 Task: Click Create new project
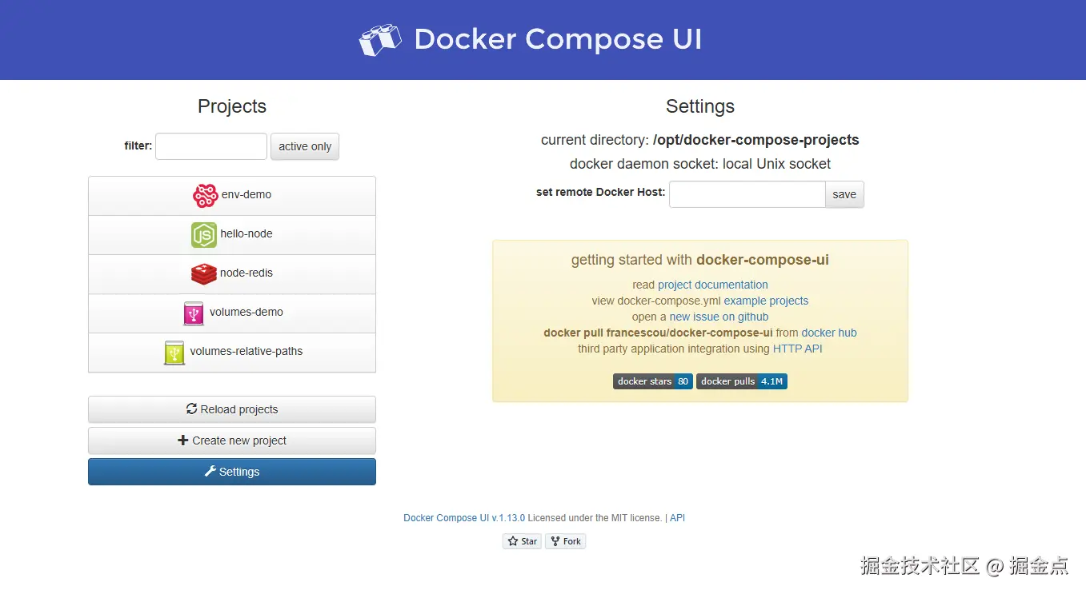pyautogui.click(x=232, y=441)
